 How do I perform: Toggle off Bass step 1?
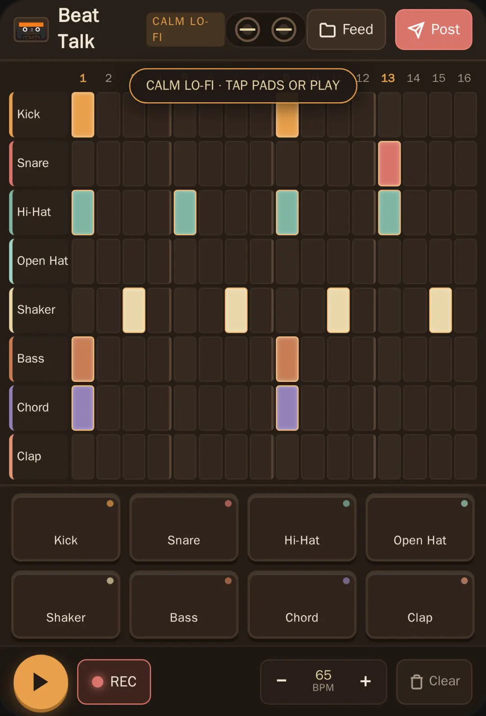point(83,359)
